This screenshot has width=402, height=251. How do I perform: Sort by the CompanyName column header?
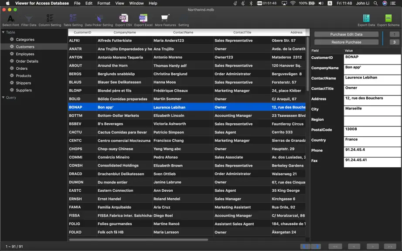point(125,32)
